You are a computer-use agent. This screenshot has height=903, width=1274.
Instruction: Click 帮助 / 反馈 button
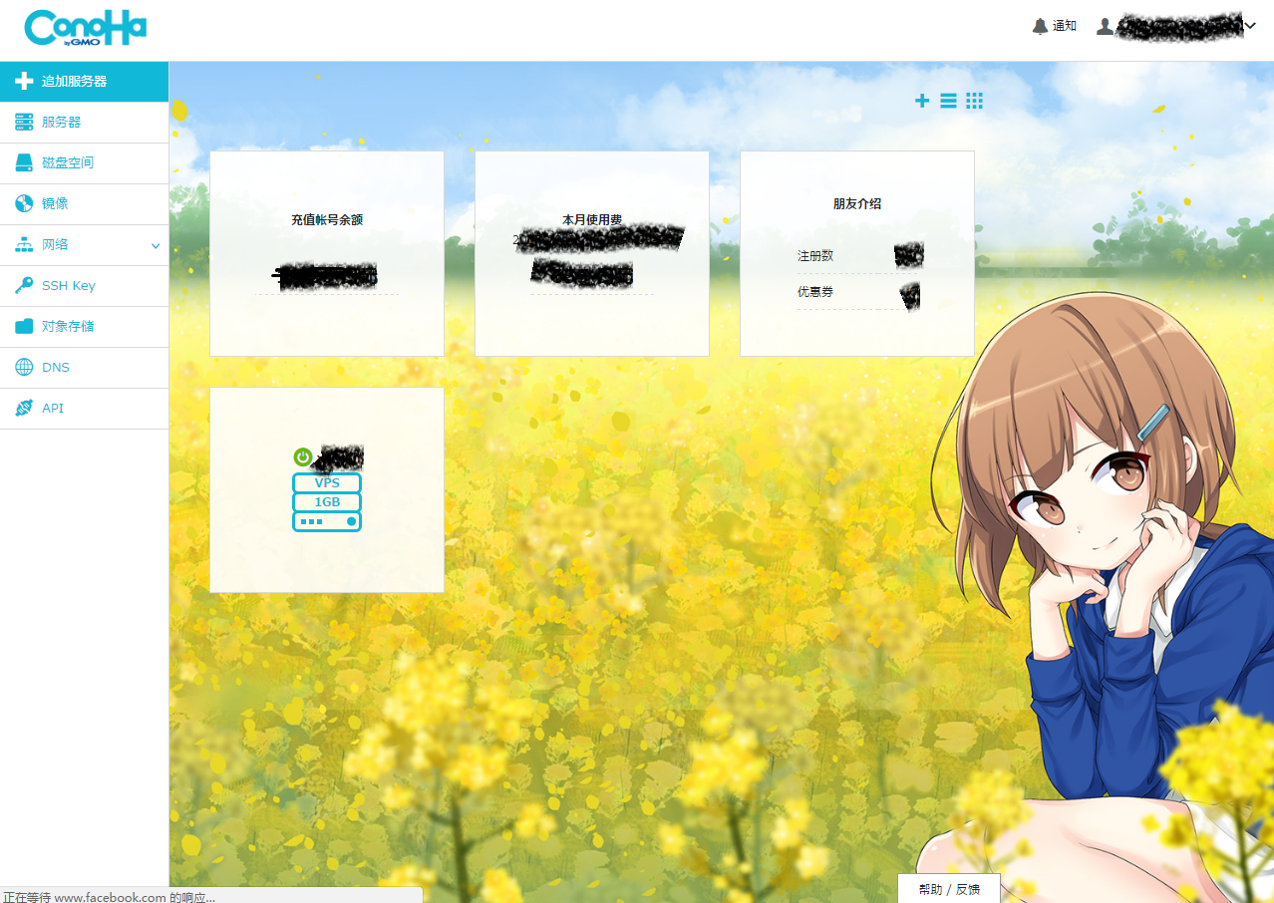pyautogui.click(x=949, y=889)
